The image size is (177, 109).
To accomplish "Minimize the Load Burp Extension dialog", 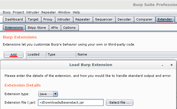I will 162,65.
